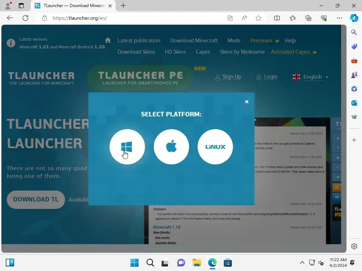Open File Explorer from taskbar

197,263
